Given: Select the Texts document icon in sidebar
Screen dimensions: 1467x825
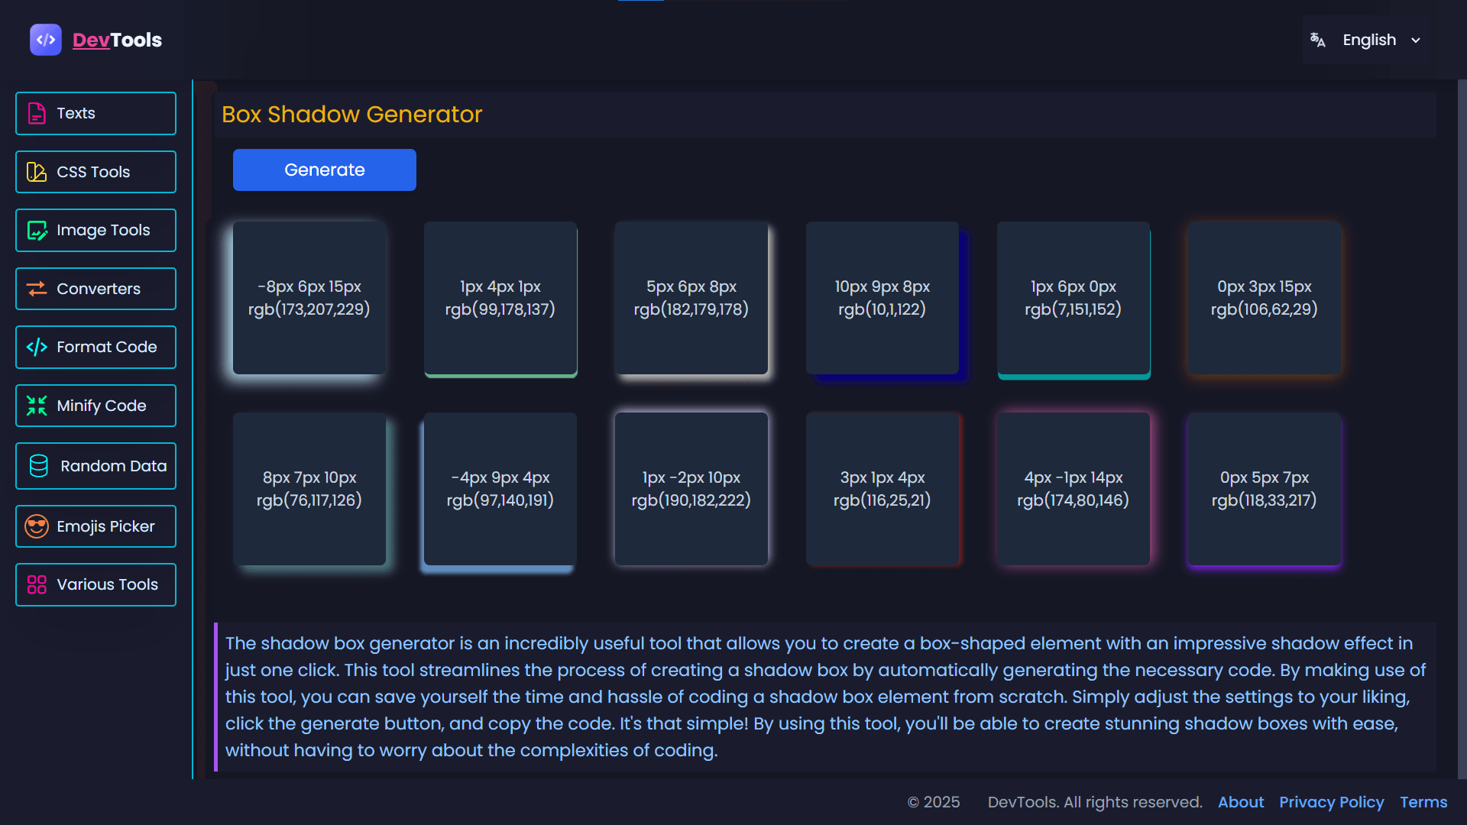Looking at the screenshot, I should 37,113.
